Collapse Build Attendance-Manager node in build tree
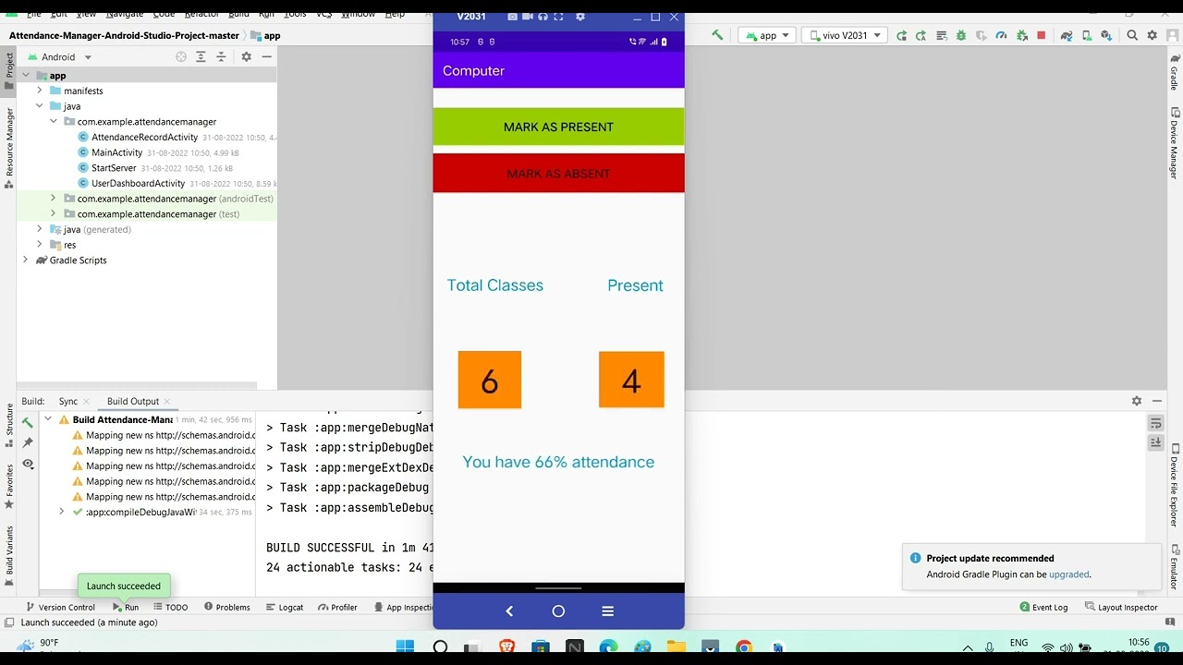This screenshot has width=1183, height=665. coord(48,419)
